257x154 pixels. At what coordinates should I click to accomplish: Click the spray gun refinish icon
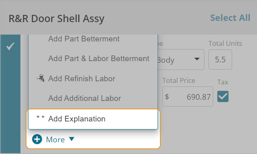click(x=40, y=78)
